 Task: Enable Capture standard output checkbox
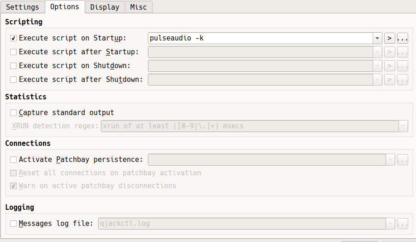point(13,113)
